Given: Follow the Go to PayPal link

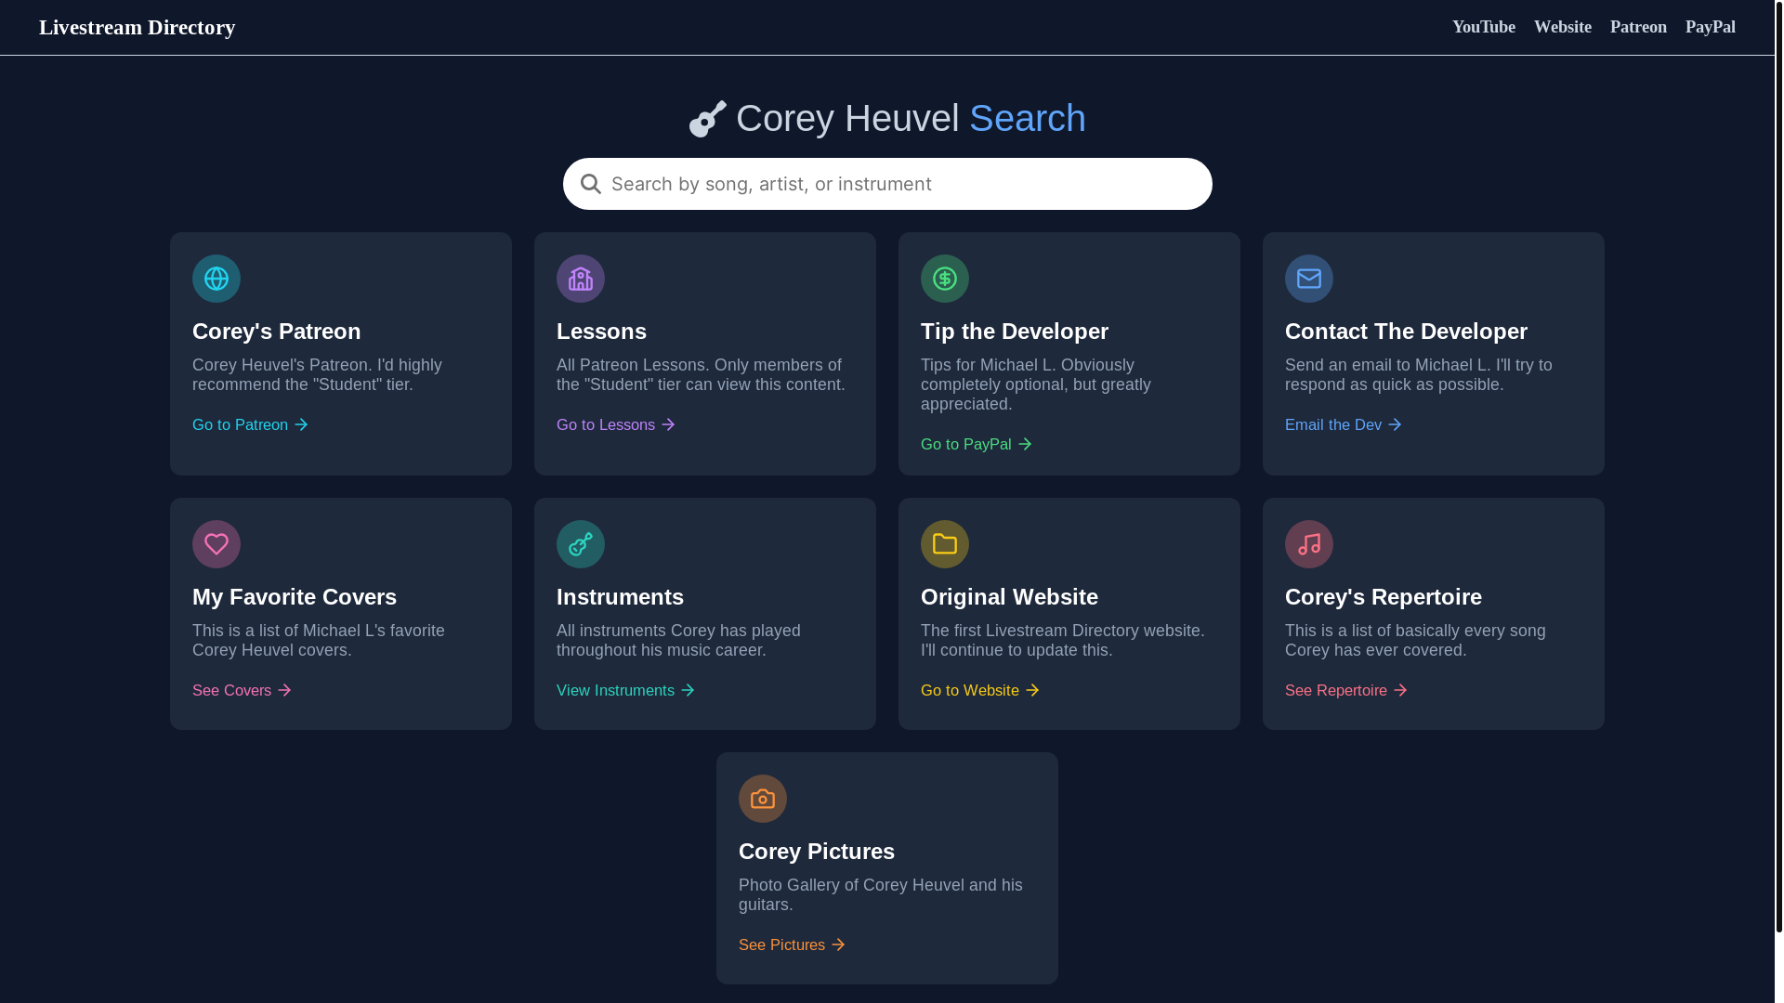Looking at the screenshot, I should coord(977,444).
